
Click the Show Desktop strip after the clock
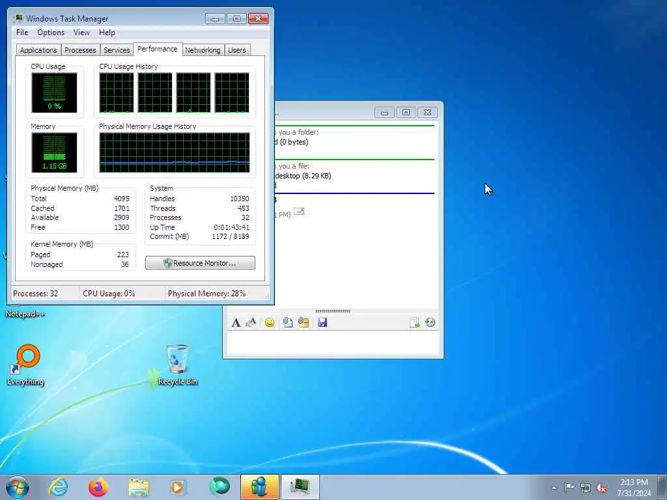pyautogui.click(x=662, y=487)
